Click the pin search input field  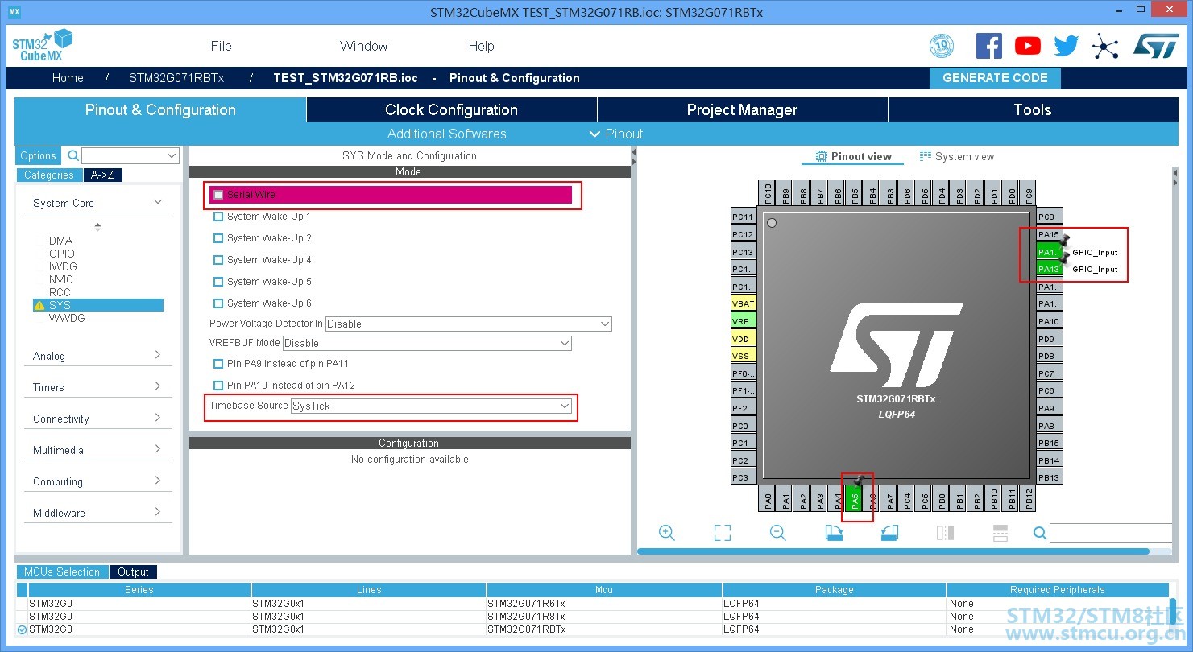(x=1110, y=533)
